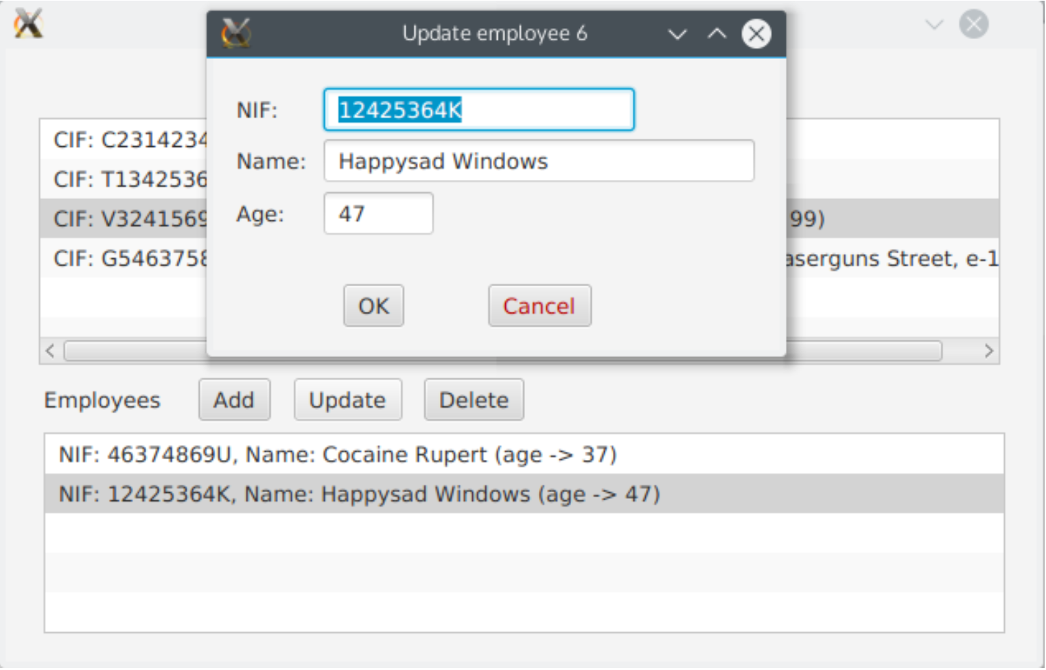Image resolution: width=1046 pixels, height=670 pixels.
Task: Click the Update employee button
Action: (x=347, y=400)
